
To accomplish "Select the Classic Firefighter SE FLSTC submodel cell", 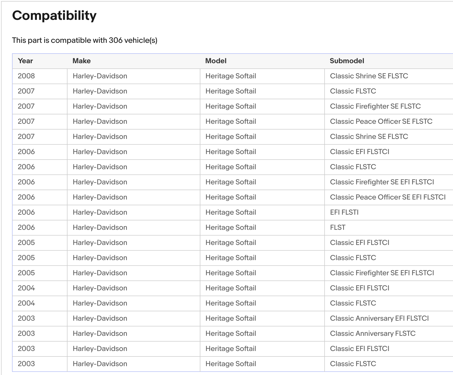I will [x=375, y=106].
